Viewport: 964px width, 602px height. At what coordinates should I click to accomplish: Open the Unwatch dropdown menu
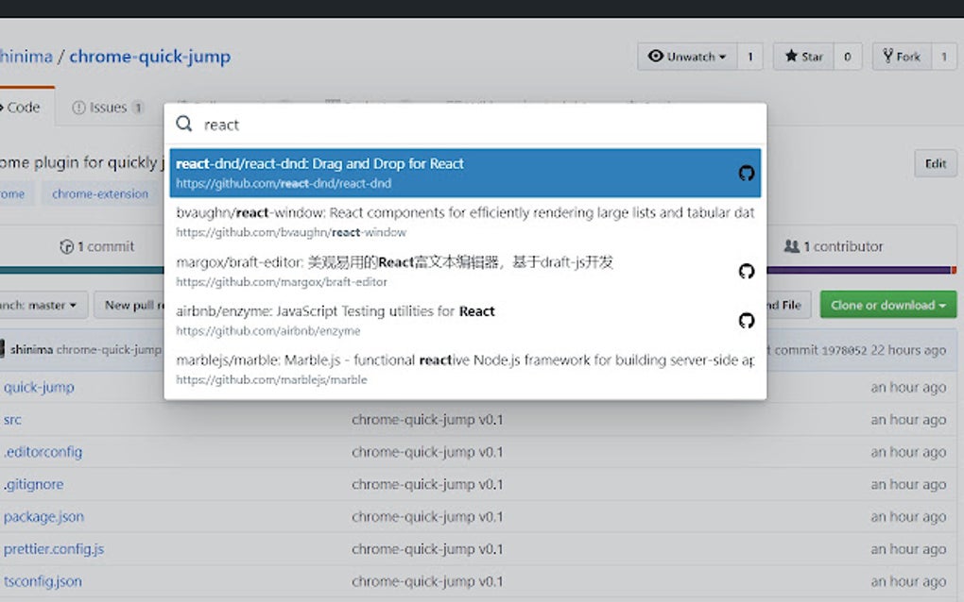724,56
